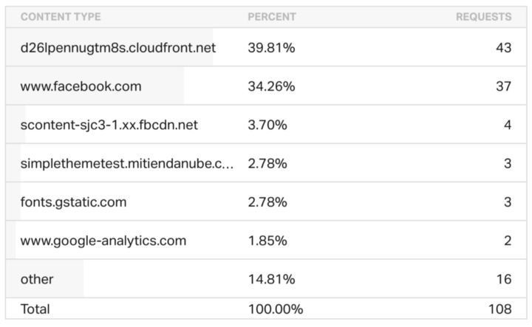532x327 pixels.
Task: Click the 37 requests count
Action: pos(503,86)
